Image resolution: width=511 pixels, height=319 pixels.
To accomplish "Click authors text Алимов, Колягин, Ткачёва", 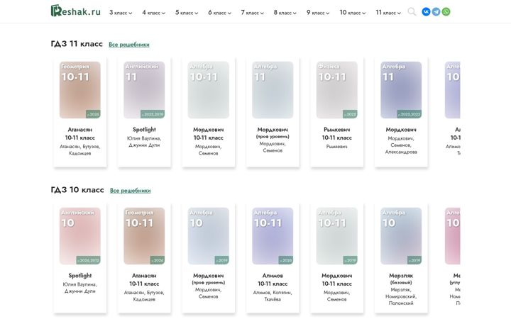I will click(x=273, y=296).
